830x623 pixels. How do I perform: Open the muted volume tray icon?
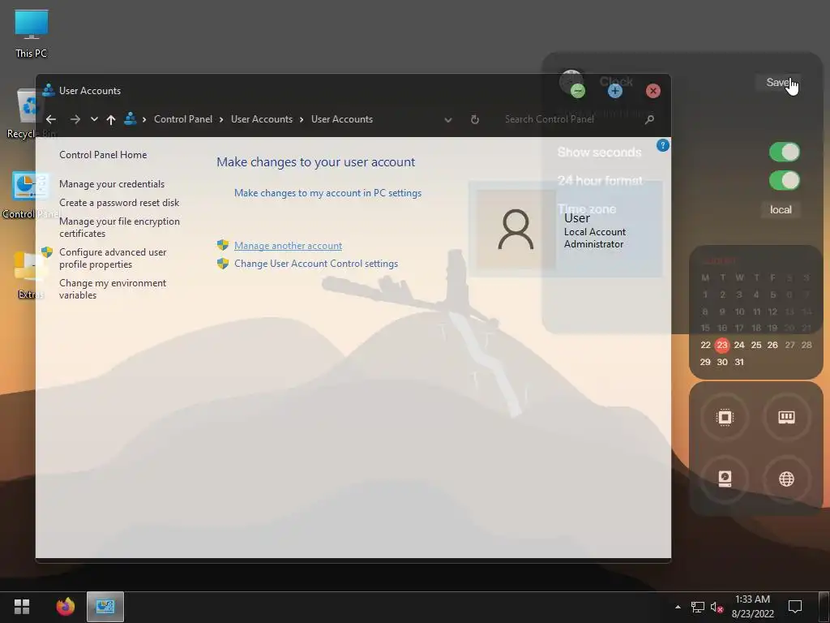coord(717,607)
